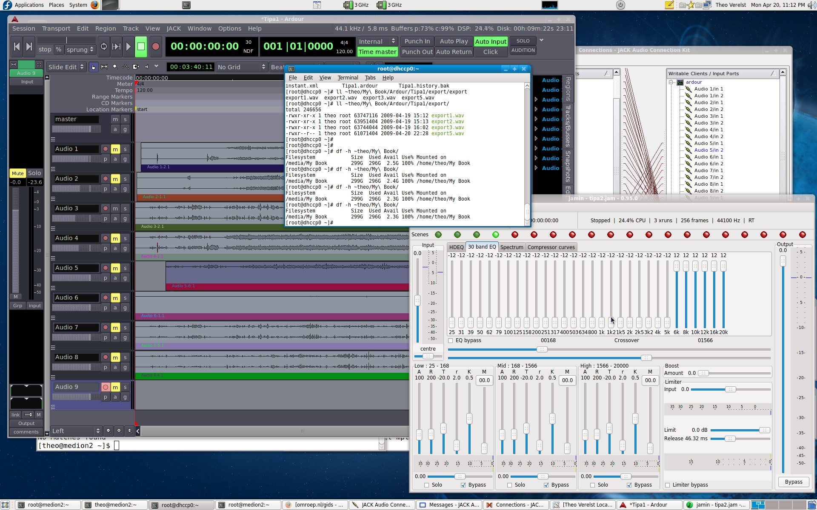Open the Internal sync source dropdown

[377, 41]
